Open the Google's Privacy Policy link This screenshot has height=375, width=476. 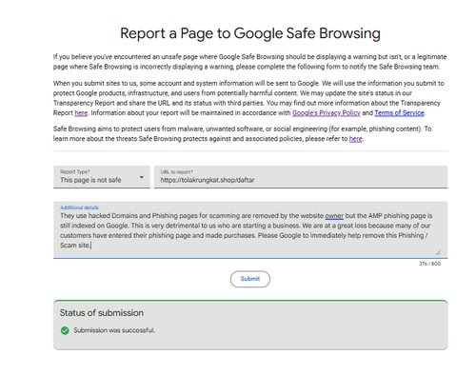326,113
